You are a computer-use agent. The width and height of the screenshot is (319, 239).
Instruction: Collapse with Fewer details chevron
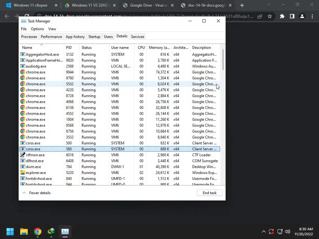click(x=24, y=193)
